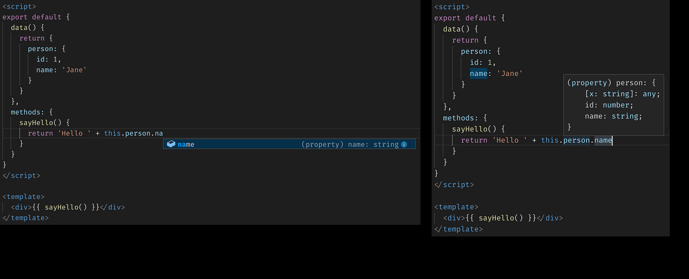Click "this" keyword in right editor's return line

click(x=550, y=140)
